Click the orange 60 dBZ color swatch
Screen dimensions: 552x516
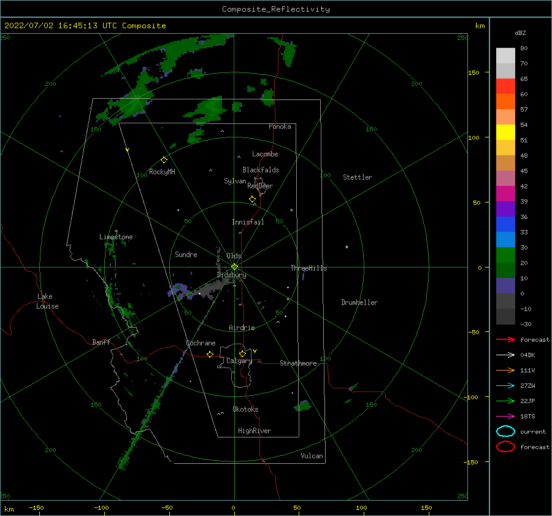pyautogui.click(x=505, y=102)
